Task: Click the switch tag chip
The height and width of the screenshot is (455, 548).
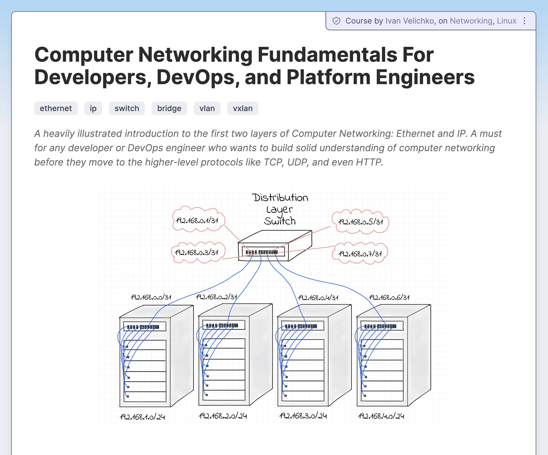Action: (127, 108)
